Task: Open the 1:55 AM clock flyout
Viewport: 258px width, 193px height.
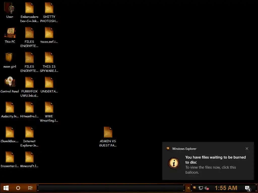Action: coord(226,188)
